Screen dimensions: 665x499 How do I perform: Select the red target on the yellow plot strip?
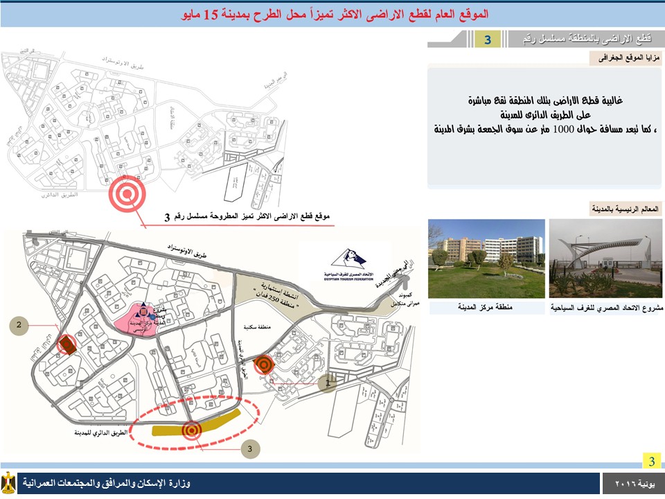coord(192,430)
